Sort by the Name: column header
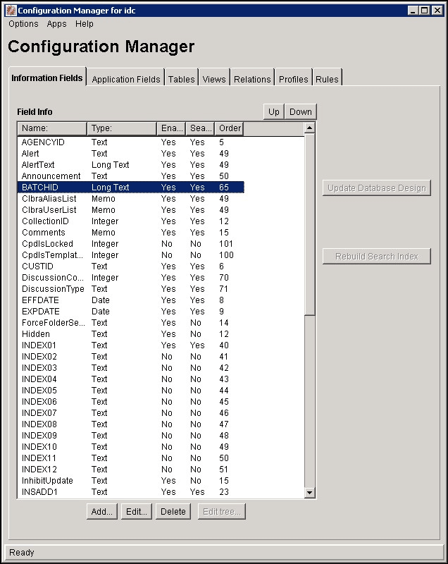 (51, 128)
